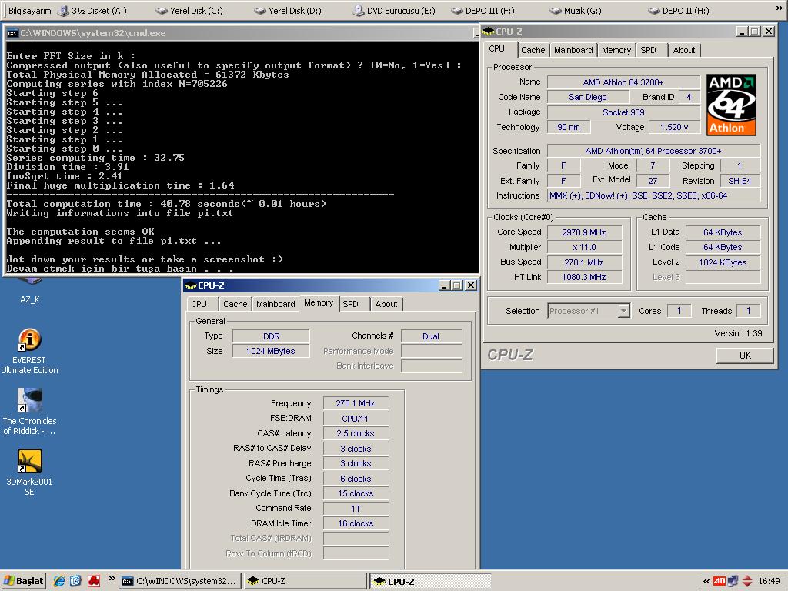Click the cmd.exe window title bar icon
The image size is (788, 591).
pos(12,33)
